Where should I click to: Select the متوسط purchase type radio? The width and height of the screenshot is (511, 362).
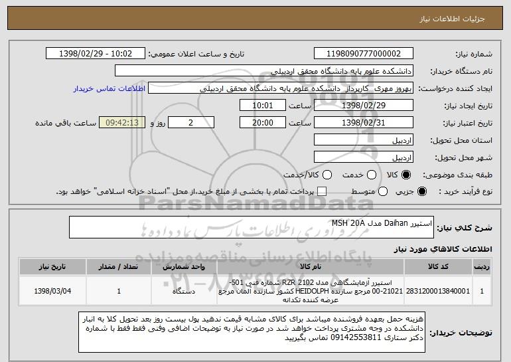[383, 192]
